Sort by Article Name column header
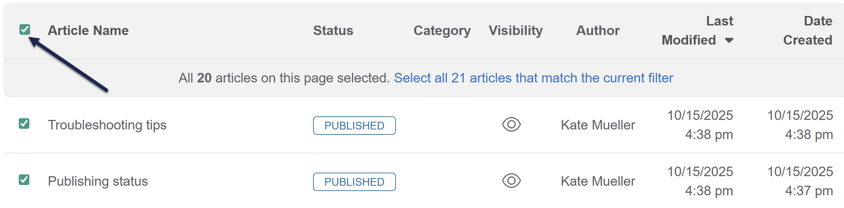 [88, 30]
